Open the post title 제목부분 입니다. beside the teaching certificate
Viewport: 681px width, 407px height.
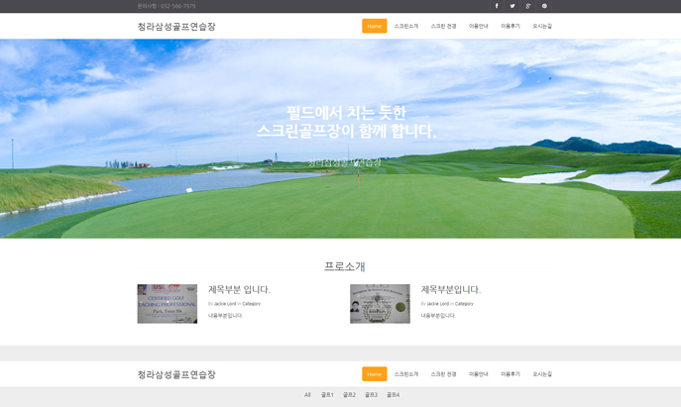point(239,290)
